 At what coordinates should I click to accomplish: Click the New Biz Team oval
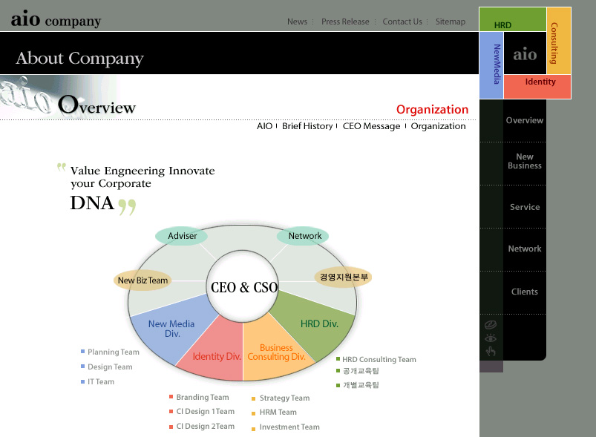point(143,280)
